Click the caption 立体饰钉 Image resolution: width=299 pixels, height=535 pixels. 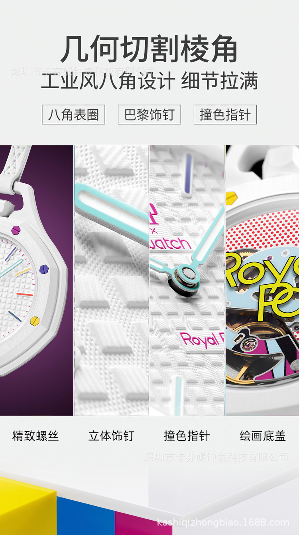coord(111,436)
